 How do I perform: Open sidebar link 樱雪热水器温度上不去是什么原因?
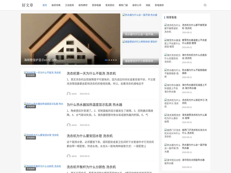(x=194, y=41)
